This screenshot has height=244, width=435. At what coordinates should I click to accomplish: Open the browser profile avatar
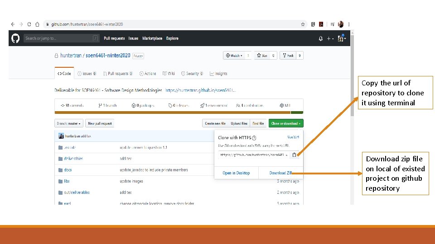pyautogui.click(x=341, y=24)
